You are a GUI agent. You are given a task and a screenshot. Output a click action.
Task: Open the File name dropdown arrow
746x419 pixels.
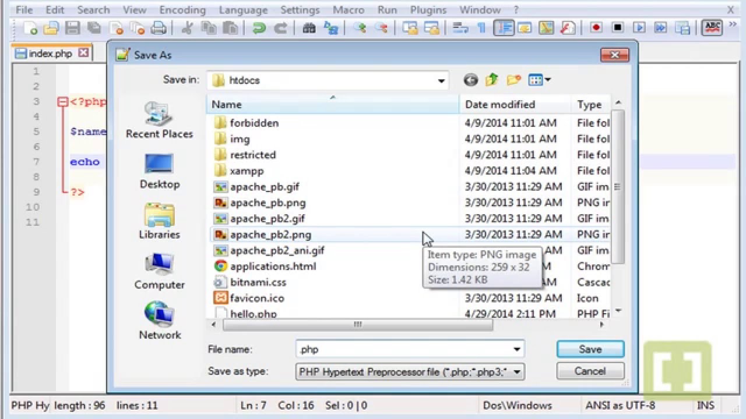(516, 349)
